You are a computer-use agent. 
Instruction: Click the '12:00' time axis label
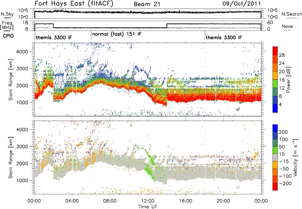[148, 201]
